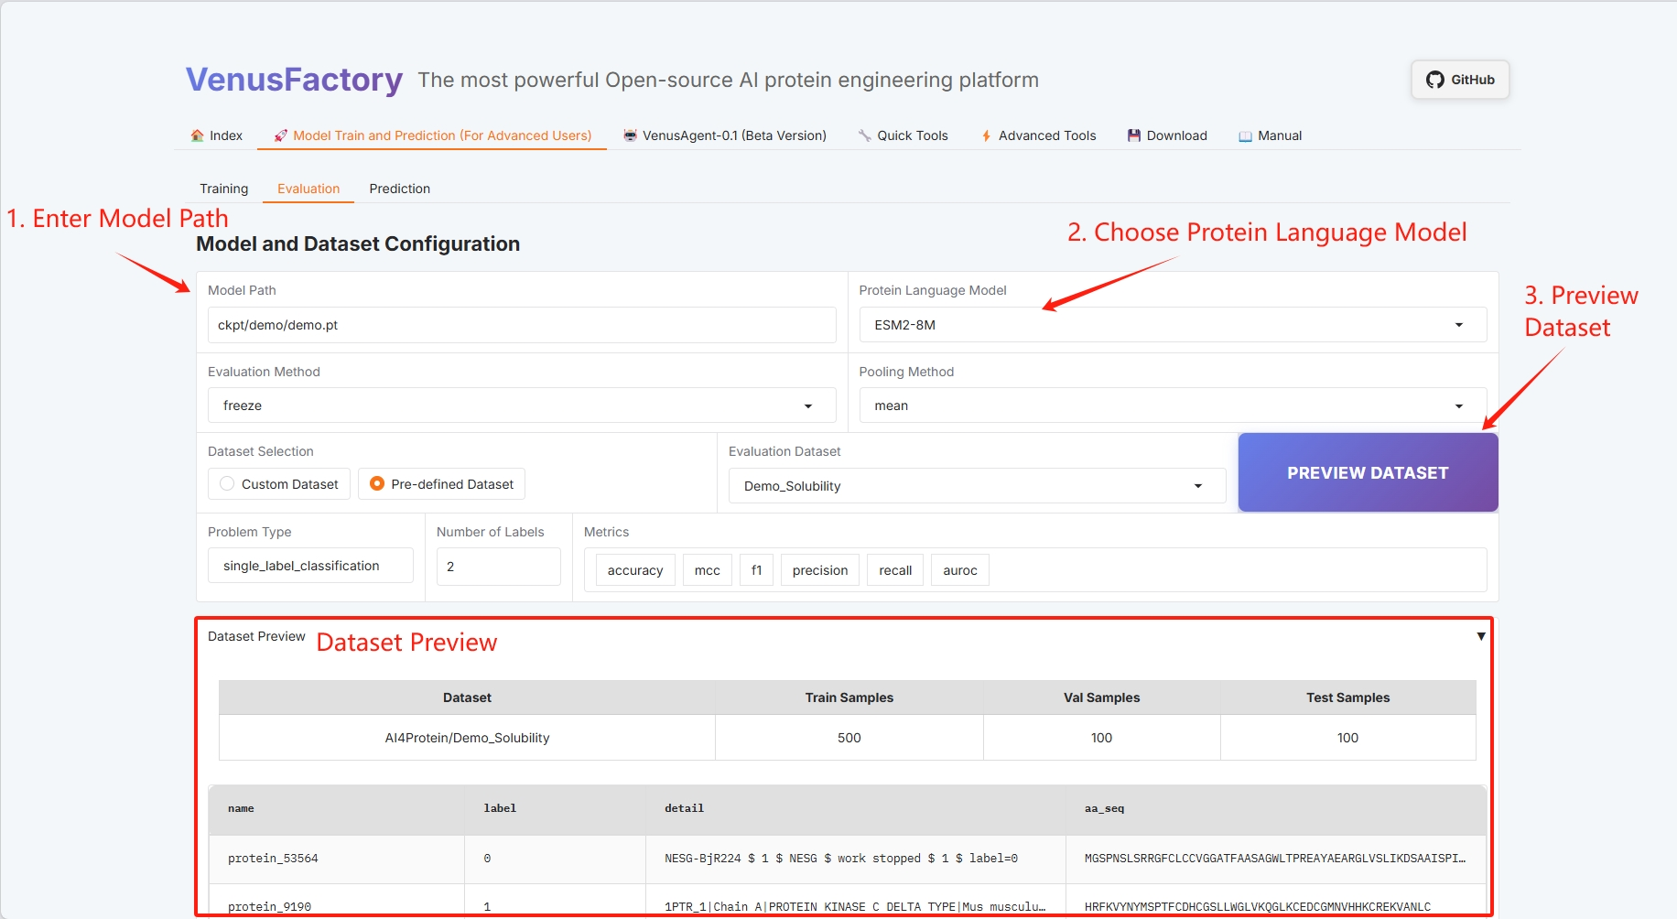Image resolution: width=1677 pixels, height=919 pixels.
Task: Select the Pre-defined Dataset radio option
Action: 377,484
